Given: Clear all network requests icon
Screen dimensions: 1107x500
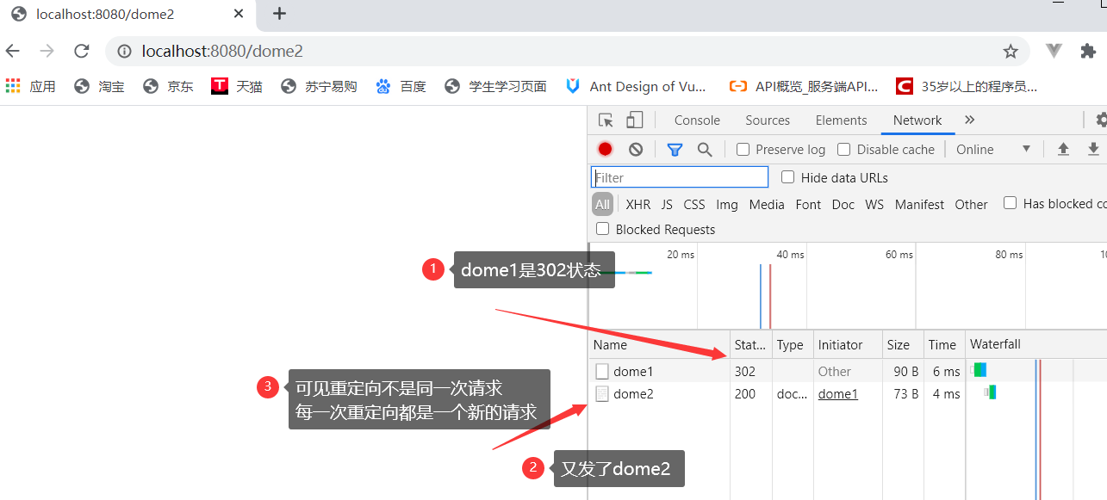Looking at the screenshot, I should 635,149.
